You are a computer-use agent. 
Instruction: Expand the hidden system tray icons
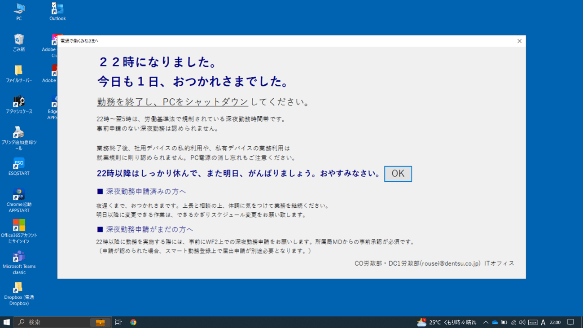pos(486,322)
